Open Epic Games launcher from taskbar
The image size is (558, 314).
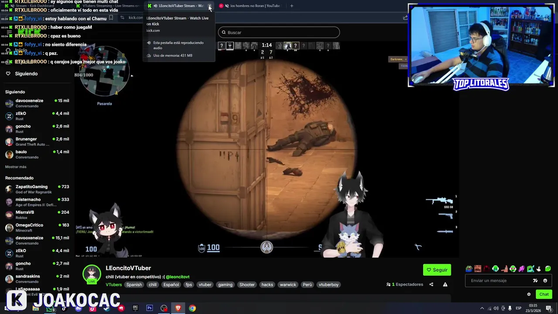[x=135, y=308]
